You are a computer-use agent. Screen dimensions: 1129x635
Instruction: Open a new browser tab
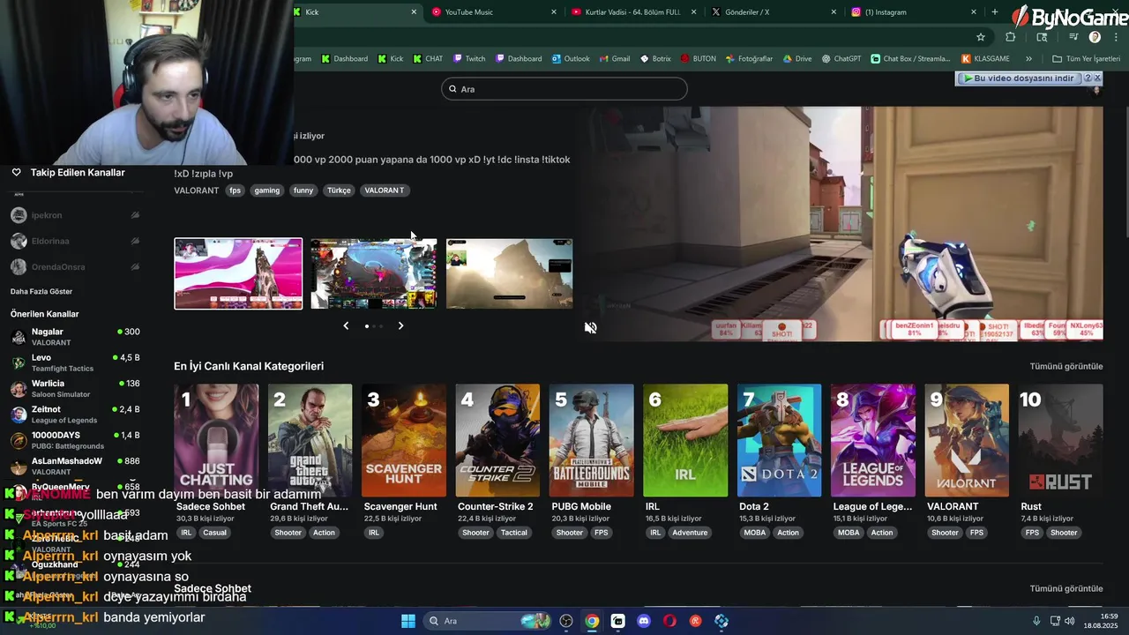995,12
